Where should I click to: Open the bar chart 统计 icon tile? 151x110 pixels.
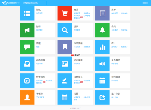pyautogui.click(x=102, y=47)
